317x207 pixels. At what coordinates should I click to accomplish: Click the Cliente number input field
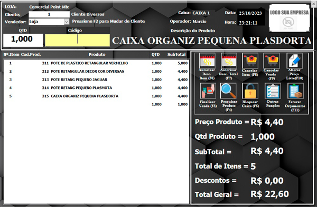coord(49,14)
